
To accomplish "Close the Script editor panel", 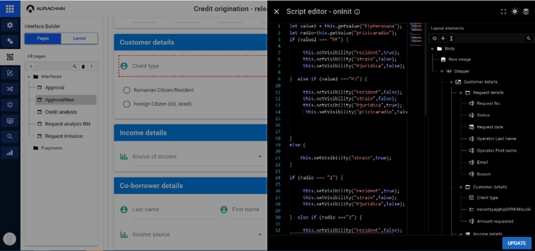I will 276,11.
